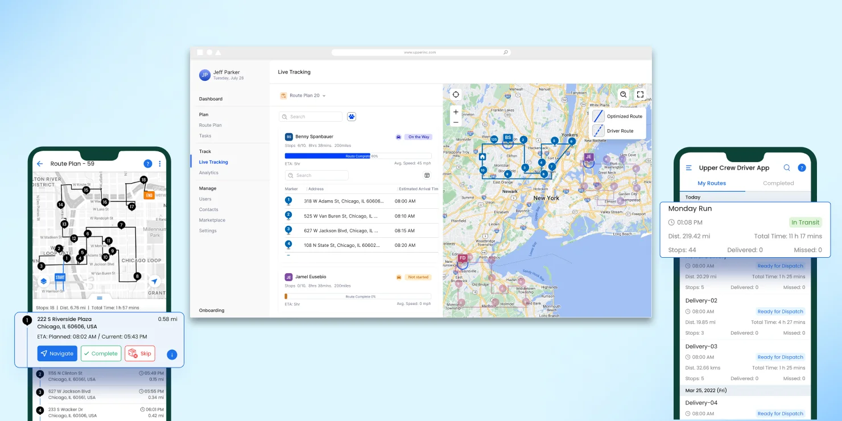
Task: Switch to the Completed tab
Action: 778,183
